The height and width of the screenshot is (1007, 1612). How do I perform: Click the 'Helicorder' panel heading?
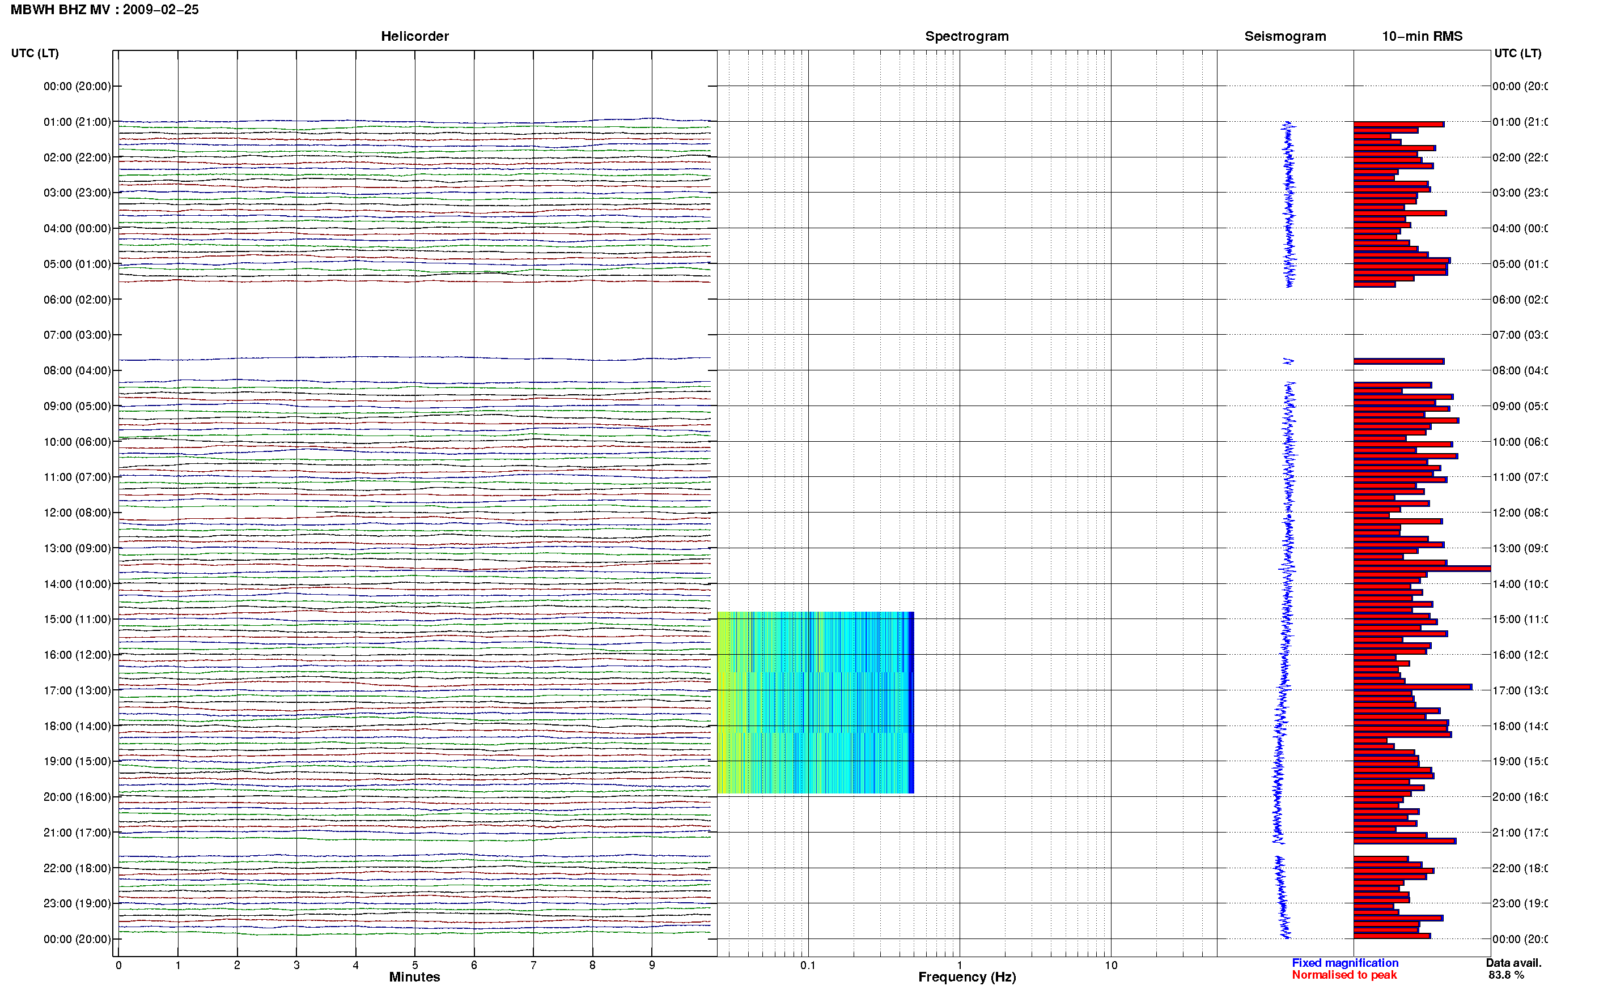click(x=414, y=37)
